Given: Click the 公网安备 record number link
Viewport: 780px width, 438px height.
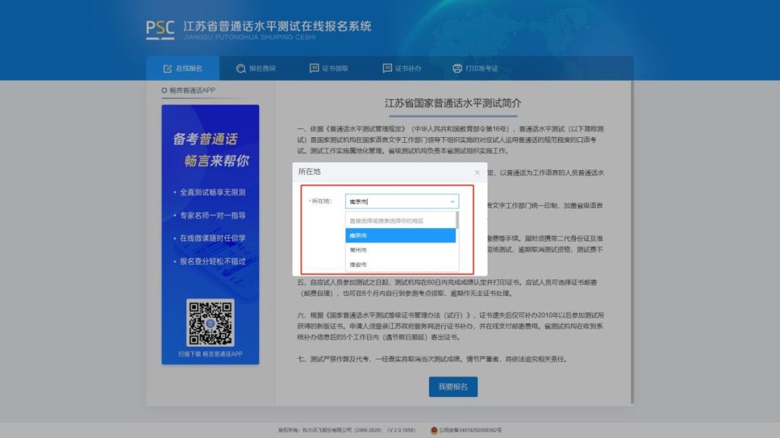Looking at the screenshot, I should 470,430.
